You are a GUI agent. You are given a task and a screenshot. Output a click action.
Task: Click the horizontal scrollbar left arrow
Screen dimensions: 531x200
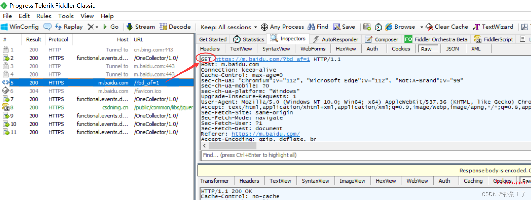[204, 146]
